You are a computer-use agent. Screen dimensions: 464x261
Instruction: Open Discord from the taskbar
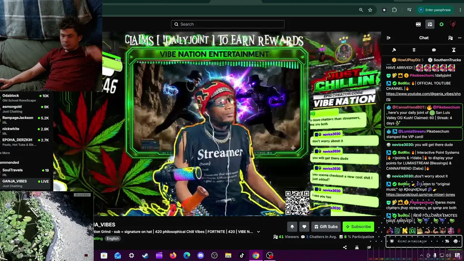click(200, 256)
